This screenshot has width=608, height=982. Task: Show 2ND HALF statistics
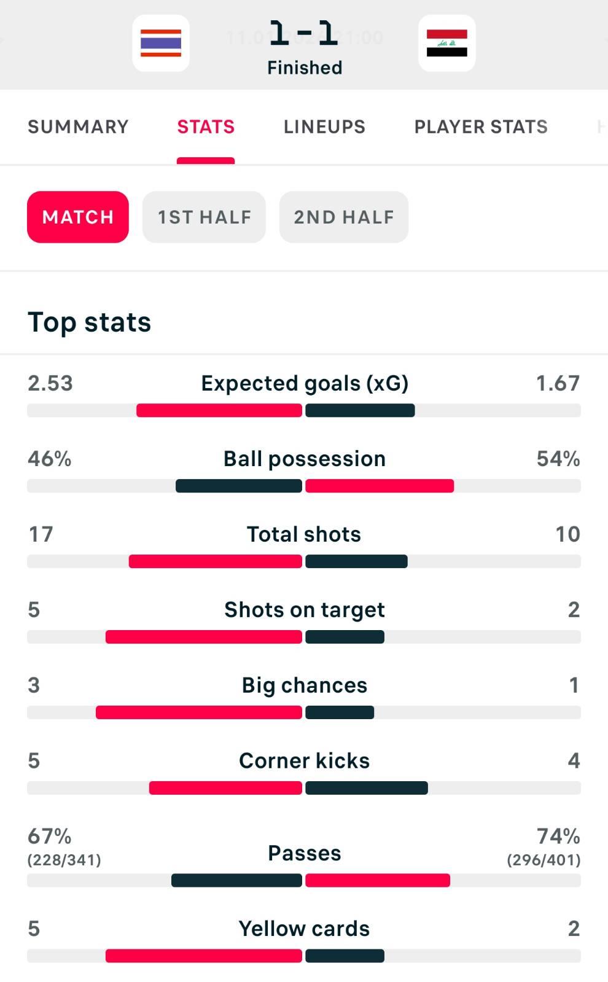point(343,217)
